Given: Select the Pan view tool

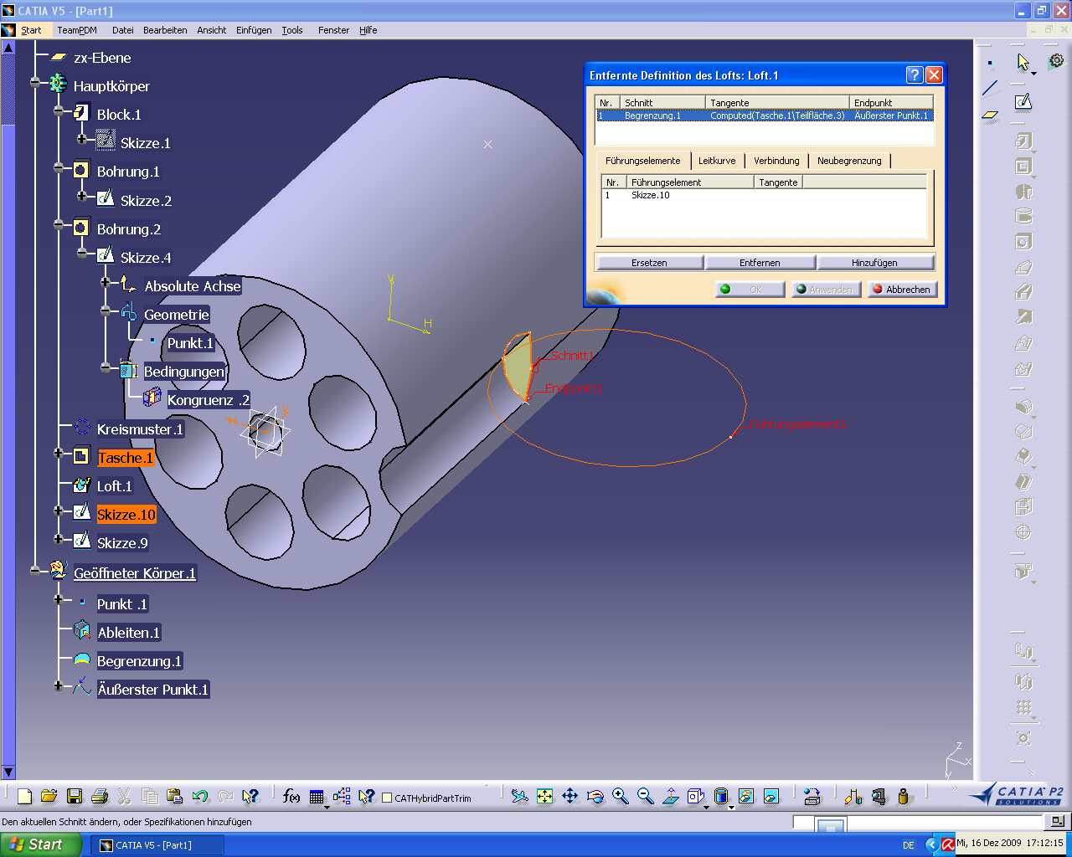Looking at the screenshot, I should (x=570, y=796).
